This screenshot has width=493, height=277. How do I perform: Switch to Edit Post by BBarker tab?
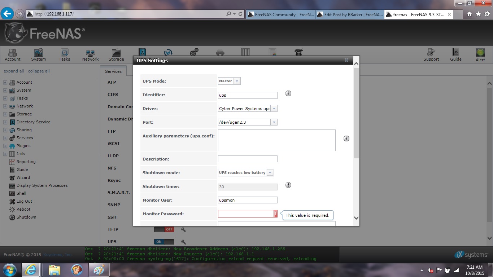(350, 15)
